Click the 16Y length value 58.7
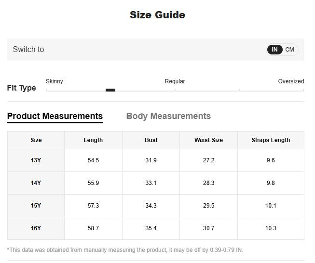The height and width of the screenshot is (263, 315). click(93, 228)
